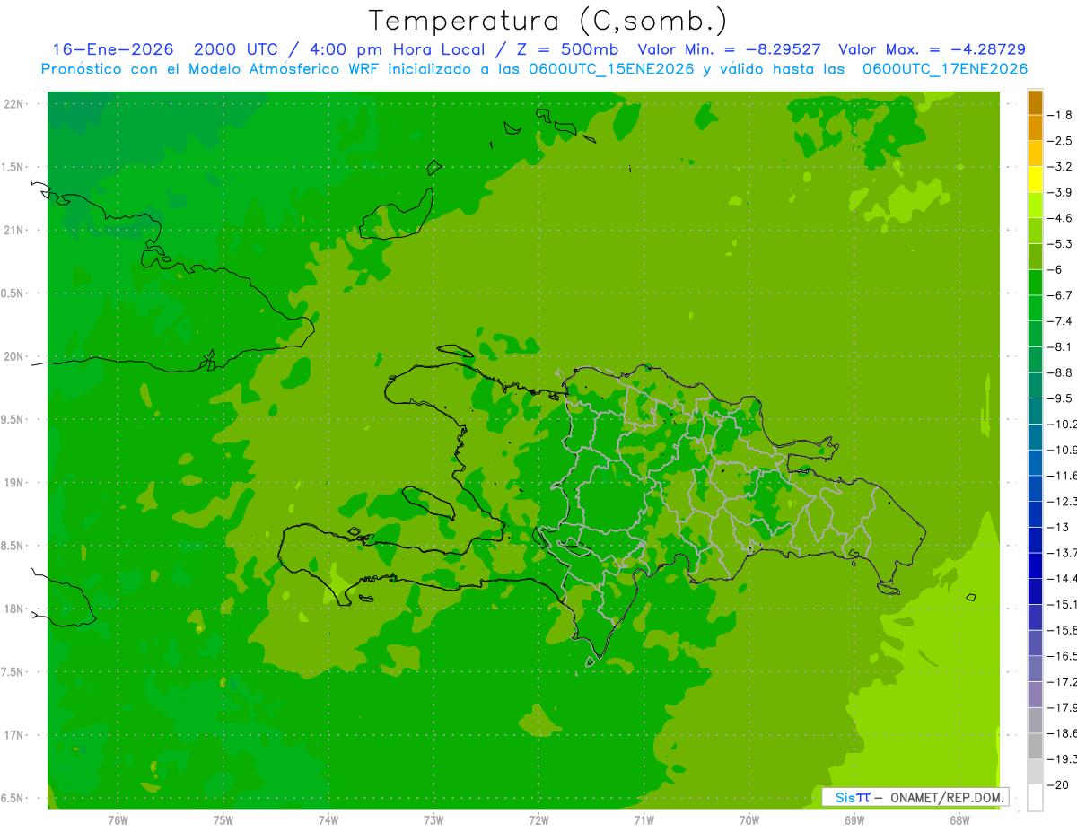Click the '-5.3' legend value

(x=1062, y=244)
